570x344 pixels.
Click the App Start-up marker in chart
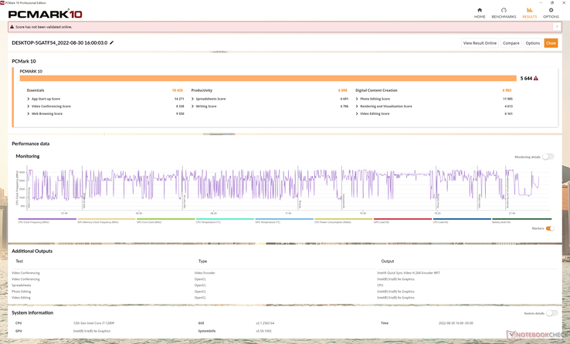coord(185,201)
